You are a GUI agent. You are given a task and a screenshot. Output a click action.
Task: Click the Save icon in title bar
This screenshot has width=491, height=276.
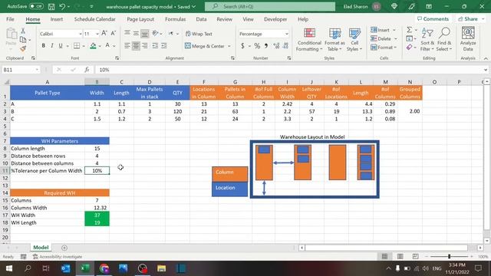51,7
